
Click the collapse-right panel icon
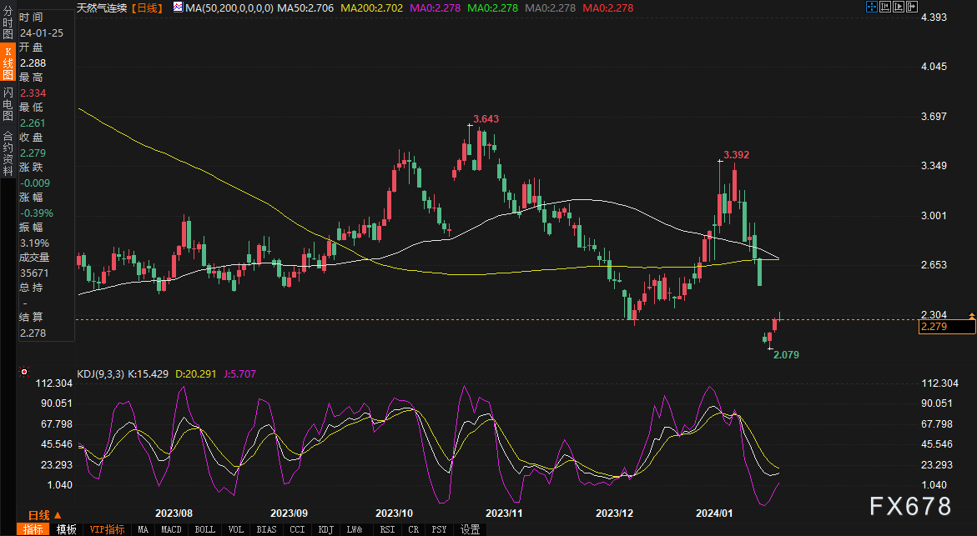click(x=912, y=7)
